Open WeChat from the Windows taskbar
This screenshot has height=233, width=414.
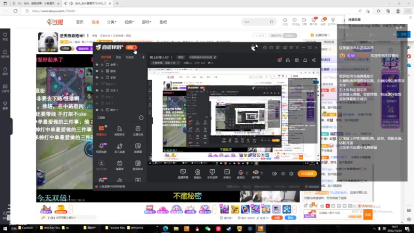[x=208, y=228]
